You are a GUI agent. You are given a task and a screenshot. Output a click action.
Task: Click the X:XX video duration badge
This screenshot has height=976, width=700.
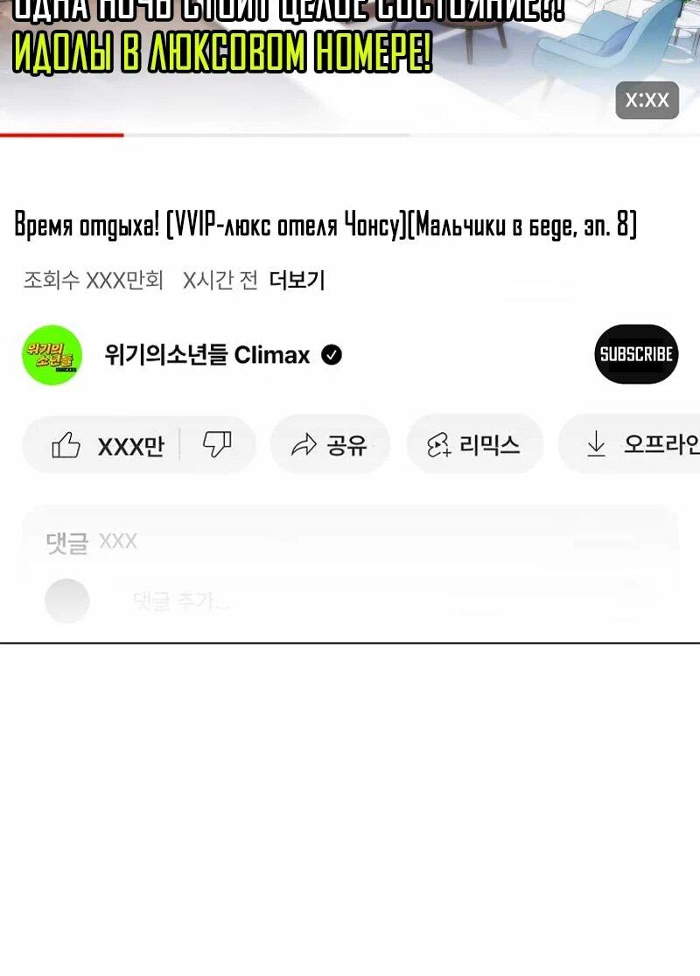coord(647,101)
